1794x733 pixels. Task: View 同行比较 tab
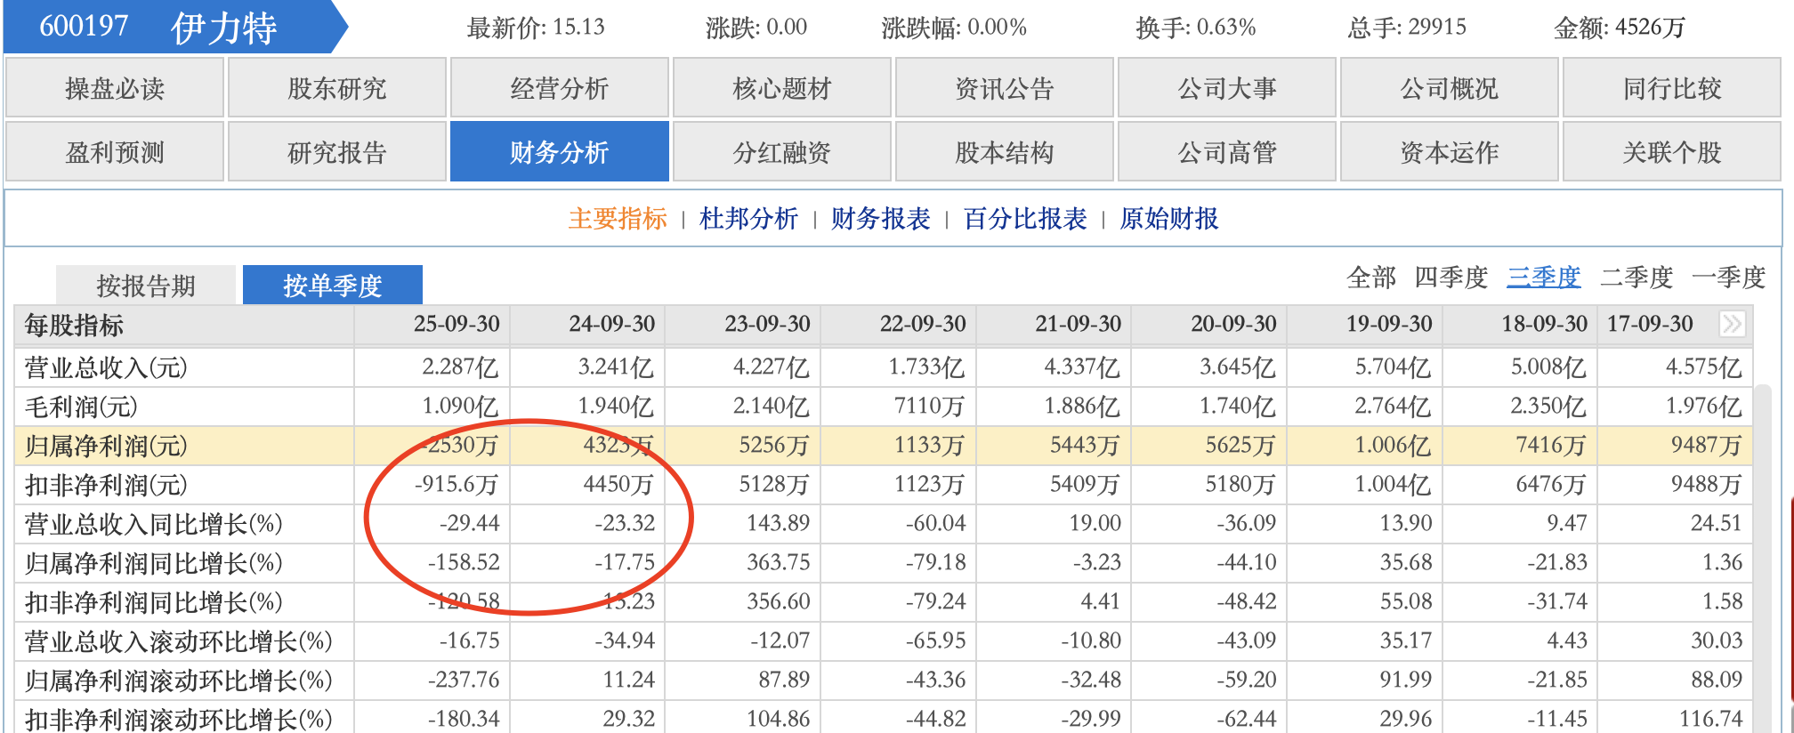[x=1672, y=88]
